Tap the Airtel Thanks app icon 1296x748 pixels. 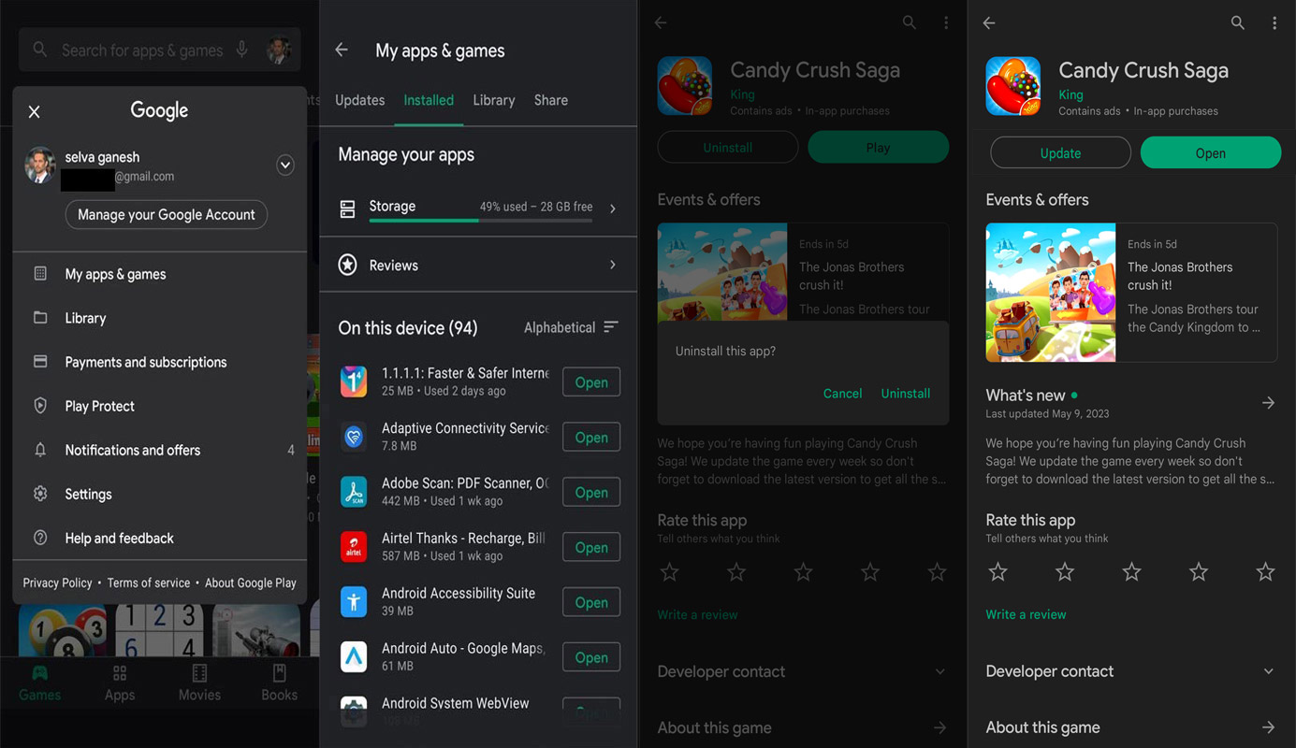(354, 547)
